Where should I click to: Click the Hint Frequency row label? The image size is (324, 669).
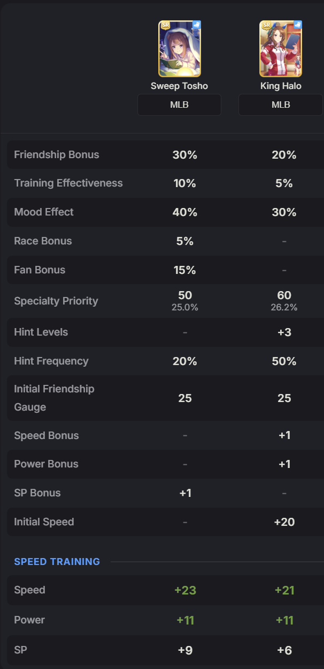[x=51, y=361]
